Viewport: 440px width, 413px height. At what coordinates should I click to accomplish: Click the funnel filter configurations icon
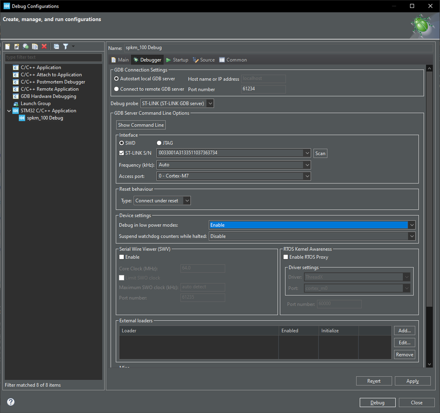point(65,46)
